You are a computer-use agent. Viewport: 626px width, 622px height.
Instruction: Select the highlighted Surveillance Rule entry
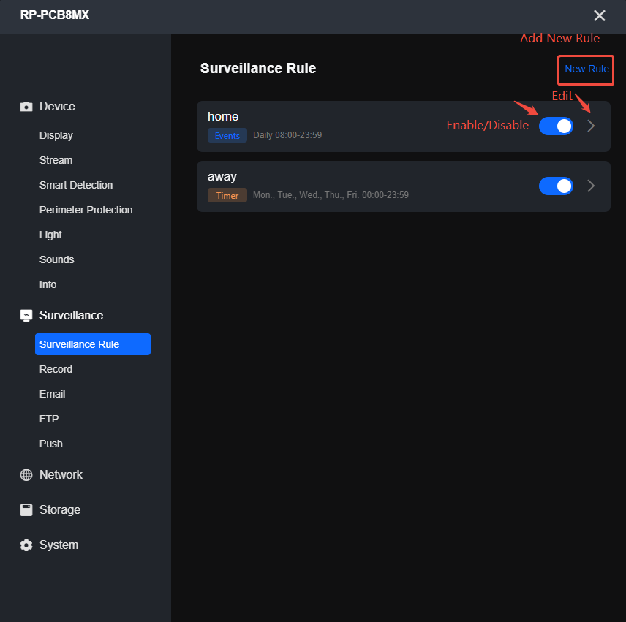78,344
